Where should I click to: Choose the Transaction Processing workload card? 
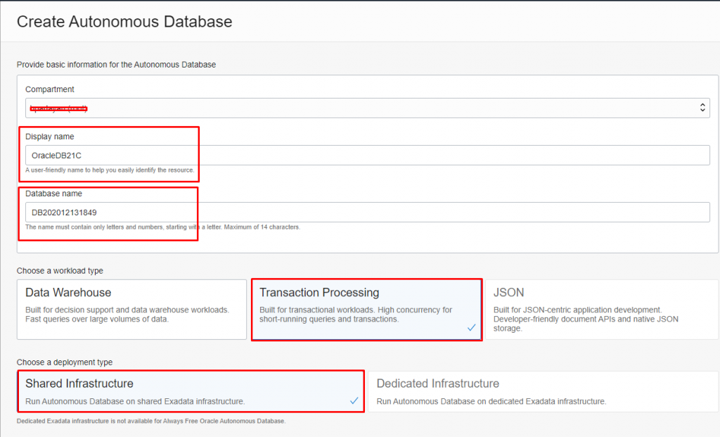(366, 310)
